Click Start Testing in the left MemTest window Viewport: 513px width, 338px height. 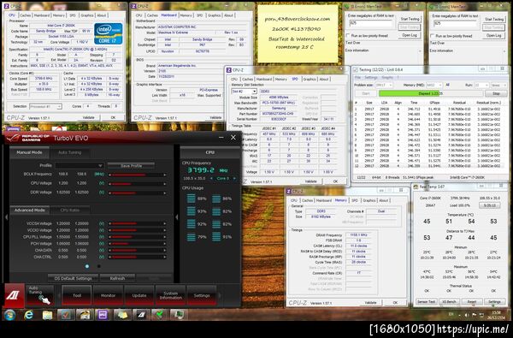pyautogui.click(x=410, y=20)
